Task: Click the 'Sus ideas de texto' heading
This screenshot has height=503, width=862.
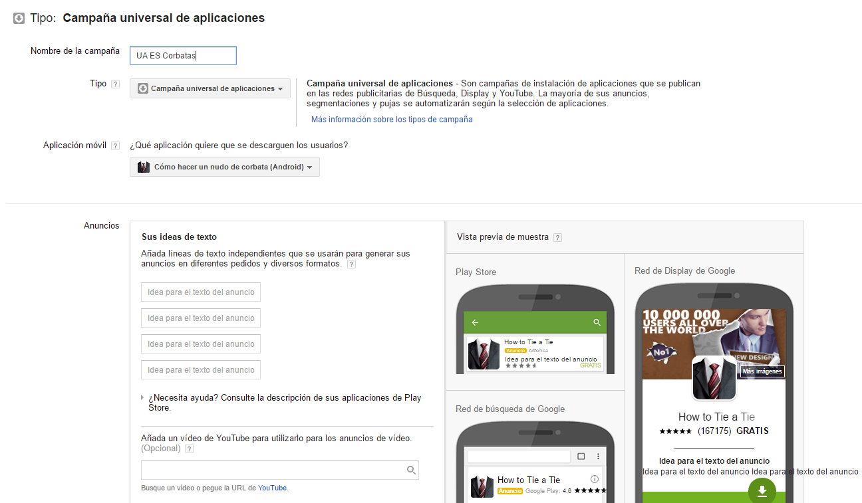Action: click(x=179, y=237)
